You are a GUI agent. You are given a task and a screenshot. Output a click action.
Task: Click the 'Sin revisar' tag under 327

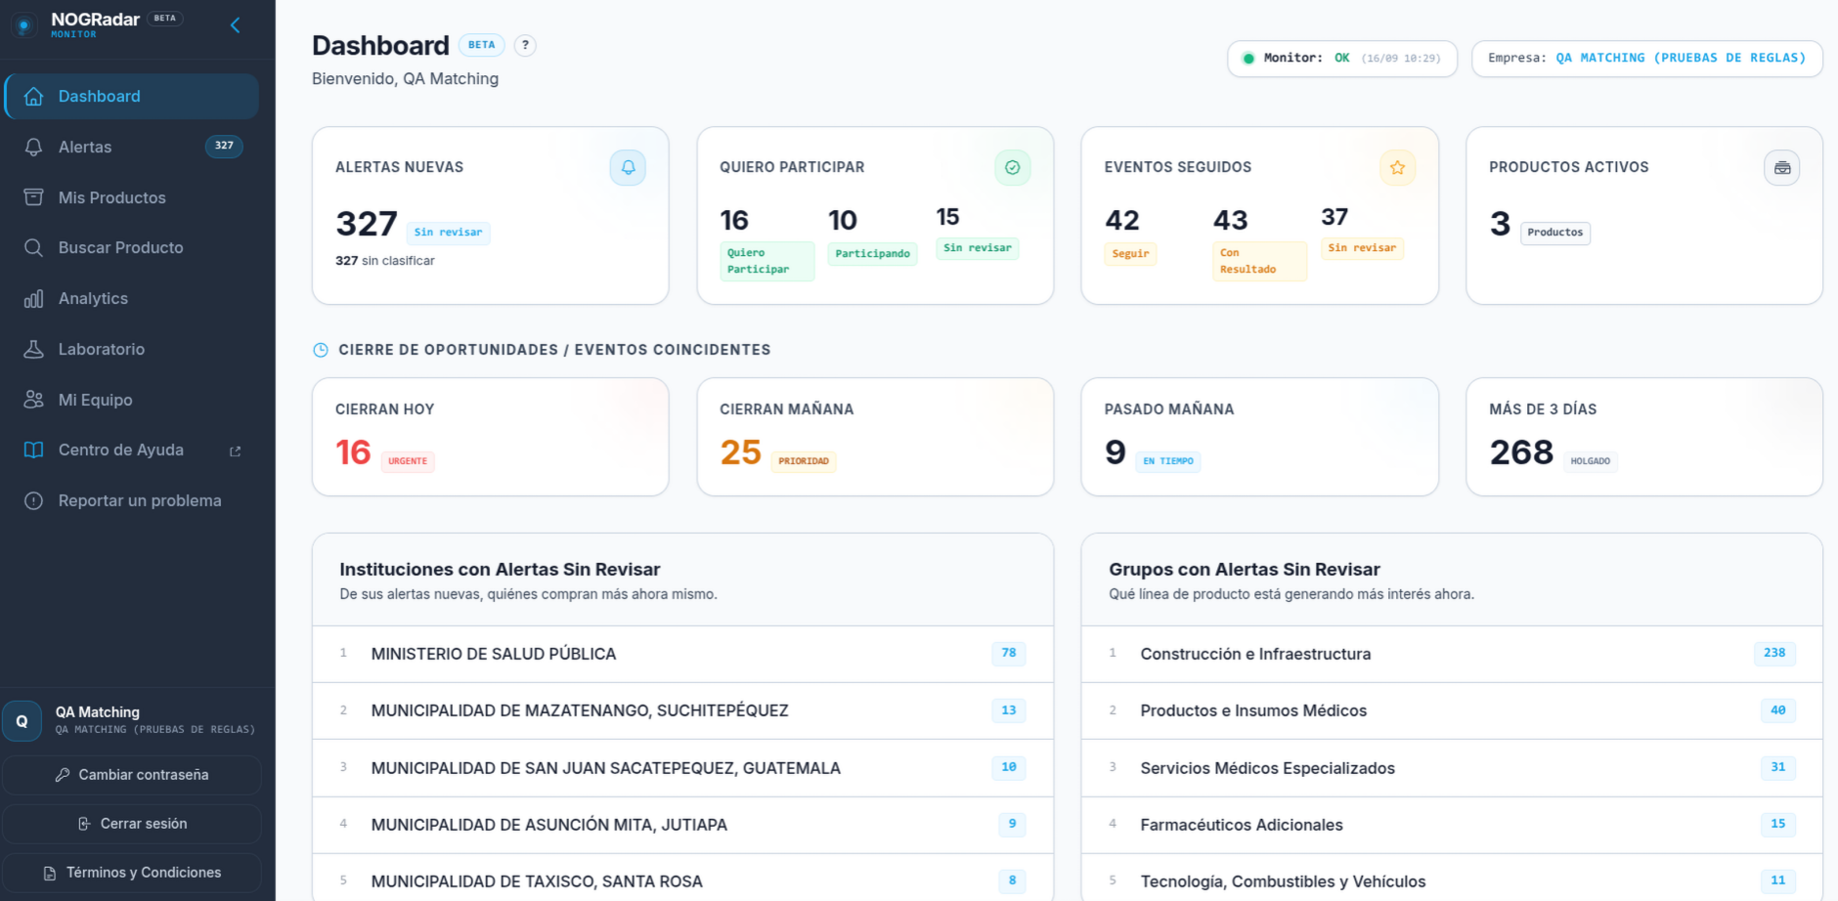pyautogui.click(x=448, y=233)
